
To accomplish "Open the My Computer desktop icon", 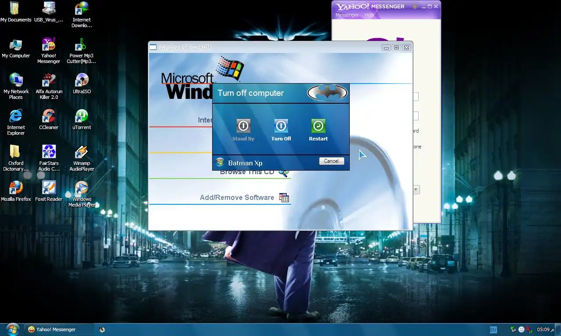I will (16, 49).
